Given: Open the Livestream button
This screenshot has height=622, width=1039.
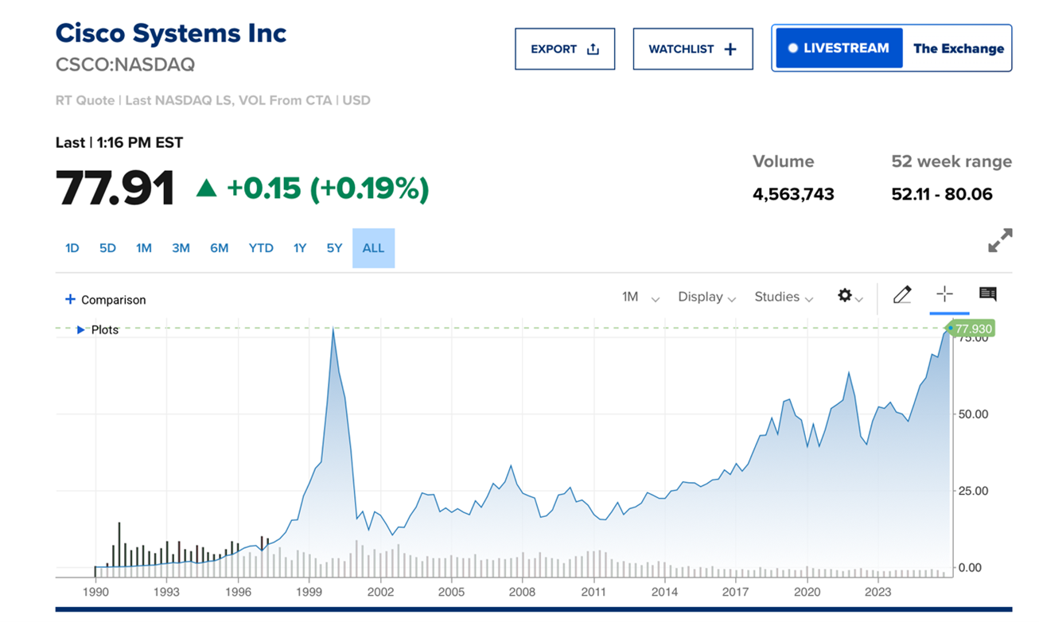Looking at the screenshot, I should pyautogui.click(x=839, y=48).
